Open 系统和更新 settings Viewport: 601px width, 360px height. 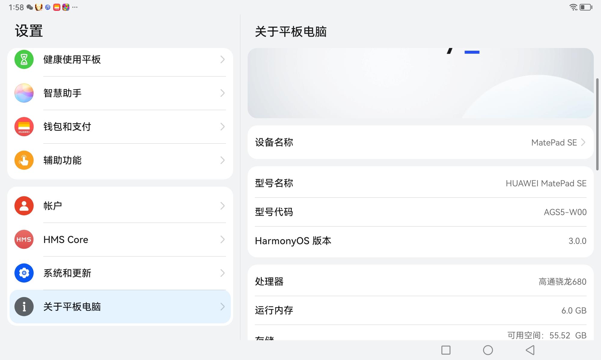[x=120, y=273]
